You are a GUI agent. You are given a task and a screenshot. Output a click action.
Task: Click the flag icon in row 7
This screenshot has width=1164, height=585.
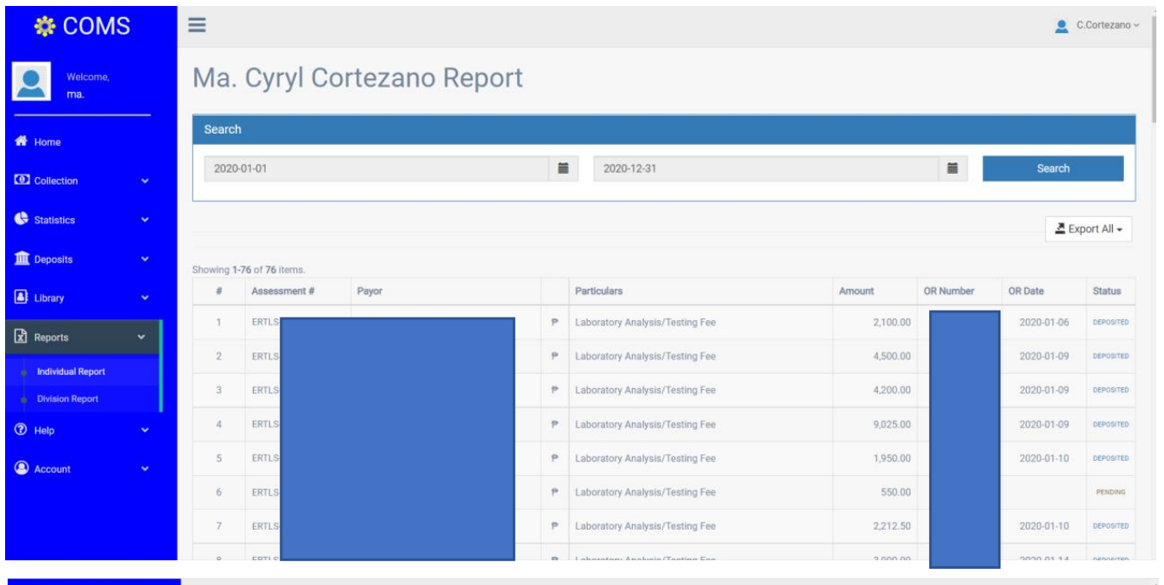coord(554,526)
